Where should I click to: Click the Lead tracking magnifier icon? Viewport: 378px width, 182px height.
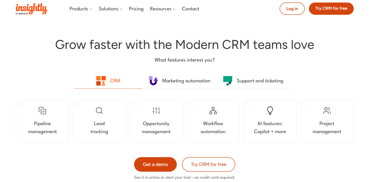(x=99, y=110)
